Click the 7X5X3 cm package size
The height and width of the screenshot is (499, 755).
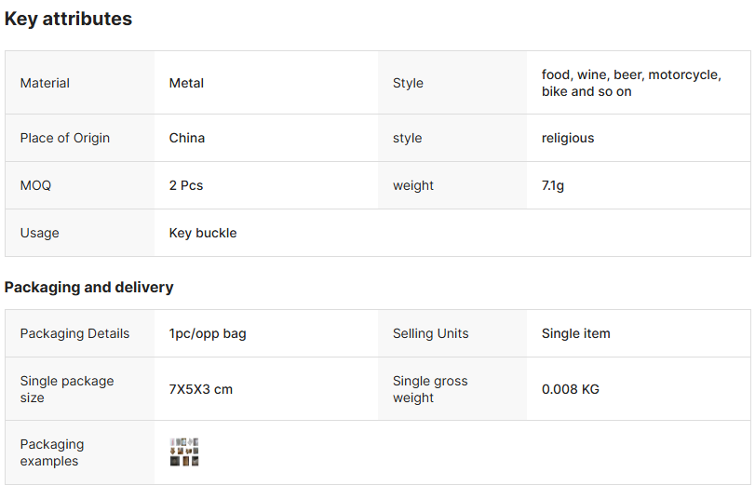pyautogui.click(x=201, y=389)
